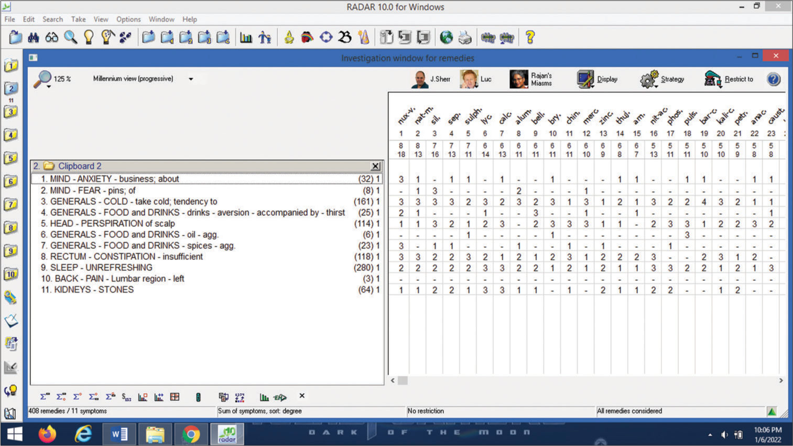Select the symptom RECTUM - CONSTIPATION - insufficient
This screenshot has height=446, width=793.
(x=207, y=256)
